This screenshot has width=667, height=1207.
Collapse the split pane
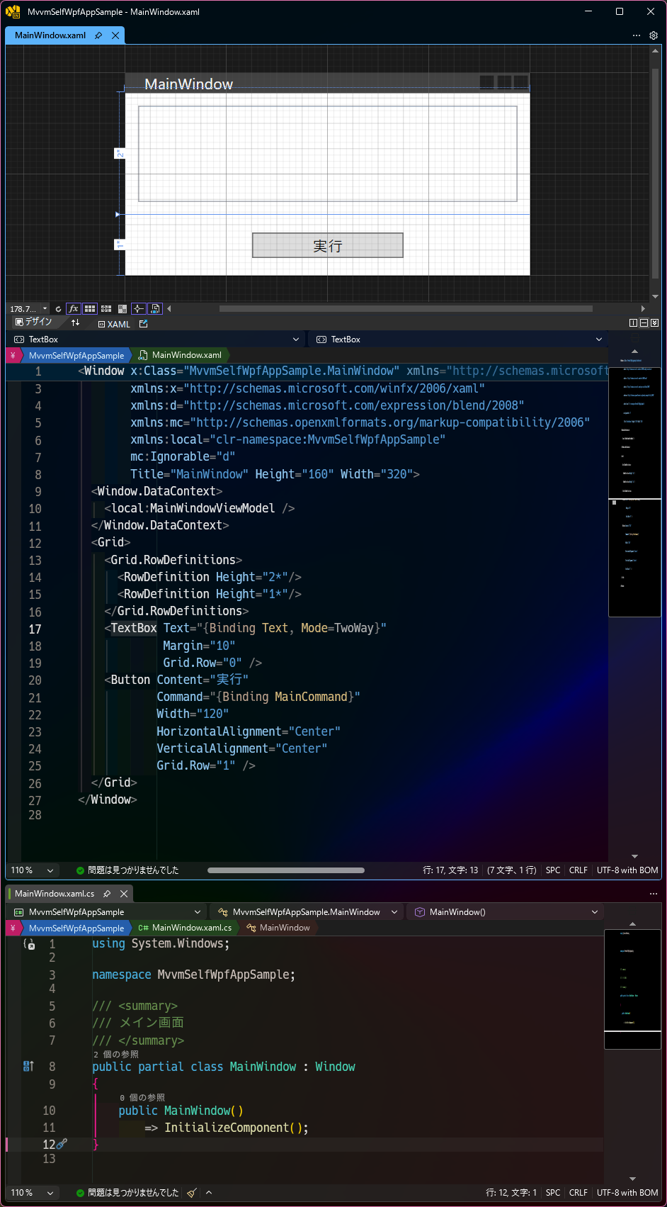coord(654,323)
